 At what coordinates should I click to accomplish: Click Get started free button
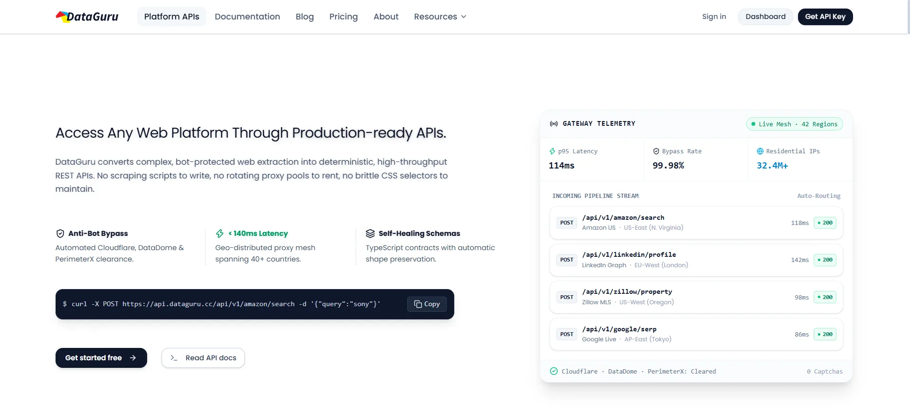(101, 358)
